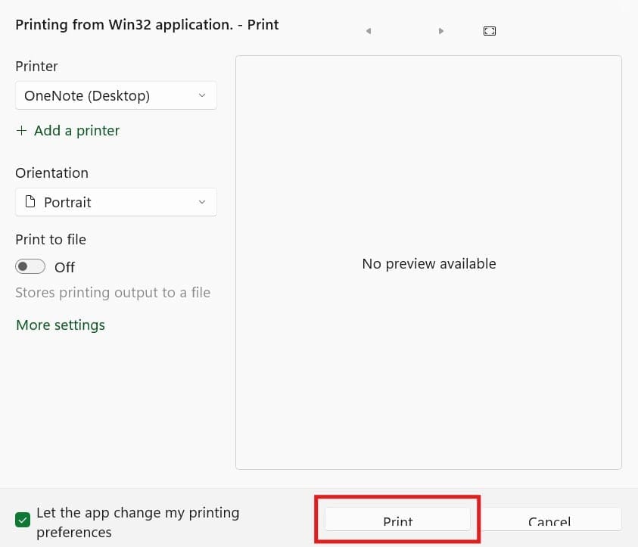Open the Add a printer link

pos(76,131)
